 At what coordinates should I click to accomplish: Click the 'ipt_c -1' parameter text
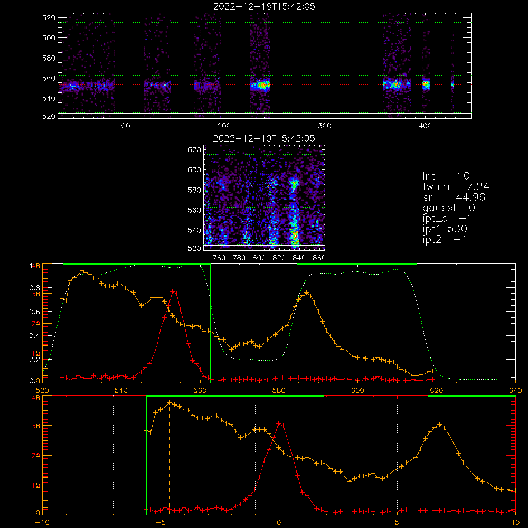point(447,219)
